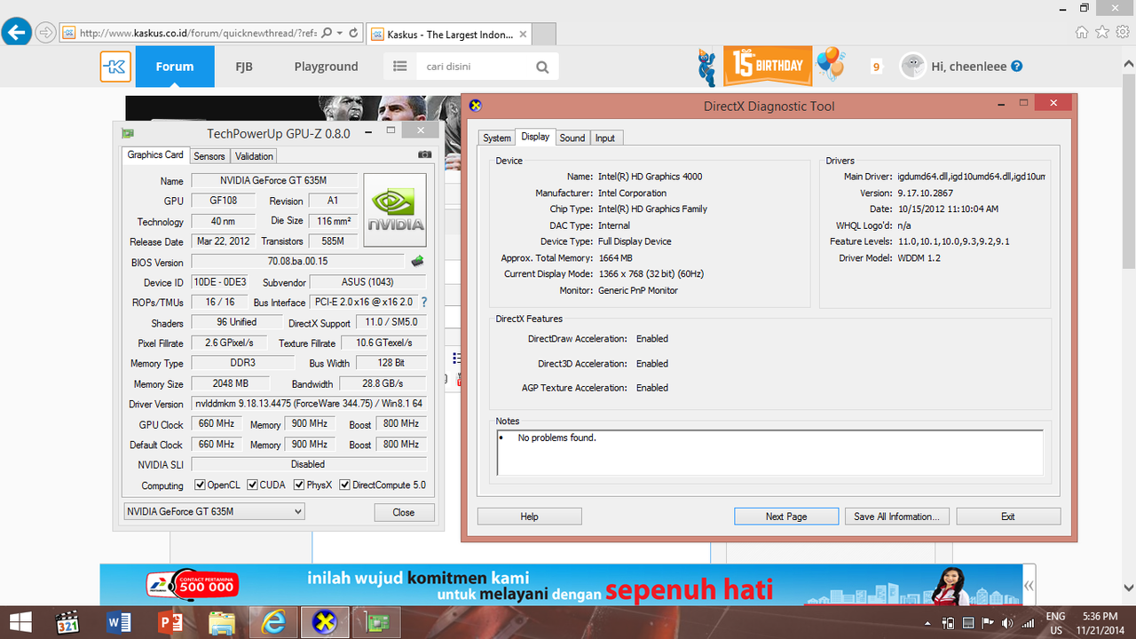
Task: Toggle the OpenCL checkbox in GPU-Z
Action: point(200,485)
